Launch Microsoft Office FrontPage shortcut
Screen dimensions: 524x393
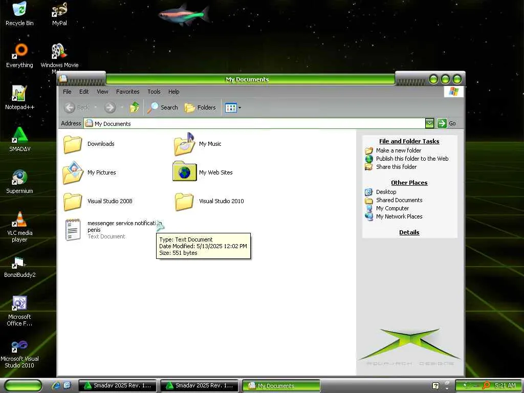pyautogui.click(x=19, y=311)
